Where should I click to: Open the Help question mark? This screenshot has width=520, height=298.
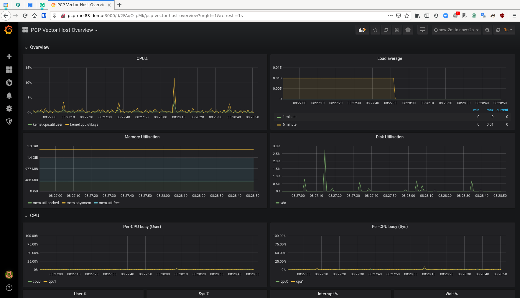9,288
